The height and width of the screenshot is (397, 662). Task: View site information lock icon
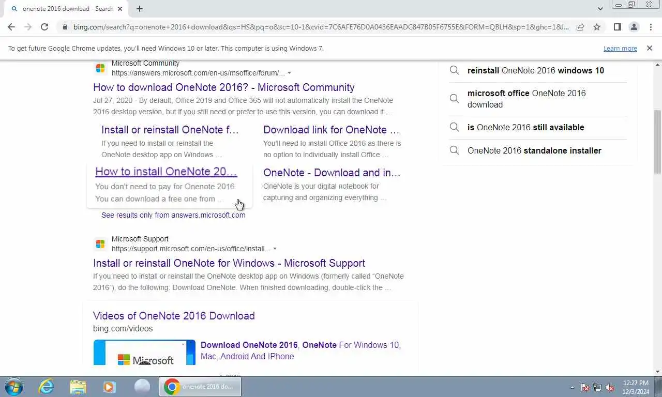click(x=65, y=27)
